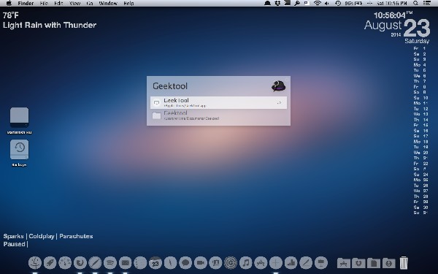Image resolution: width=438 pixels, height=274 pixels.
Task: Open iTunes music note in dock
Action: coord(246,263)
